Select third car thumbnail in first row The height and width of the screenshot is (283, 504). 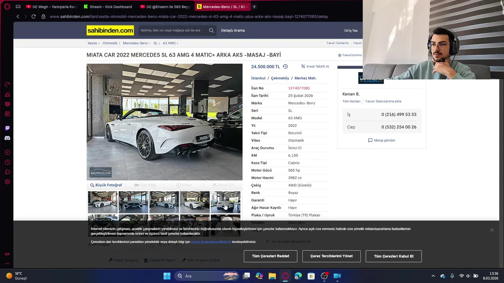click(164, 202)
